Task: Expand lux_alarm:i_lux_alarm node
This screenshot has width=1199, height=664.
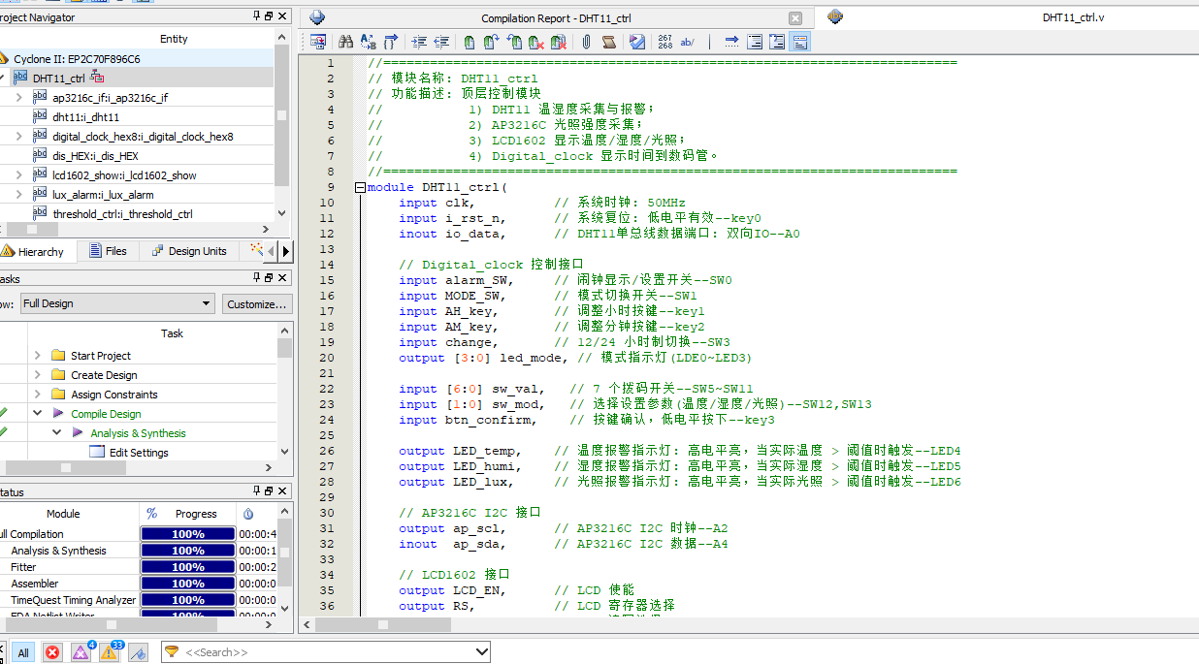Action: pos(19,194)
